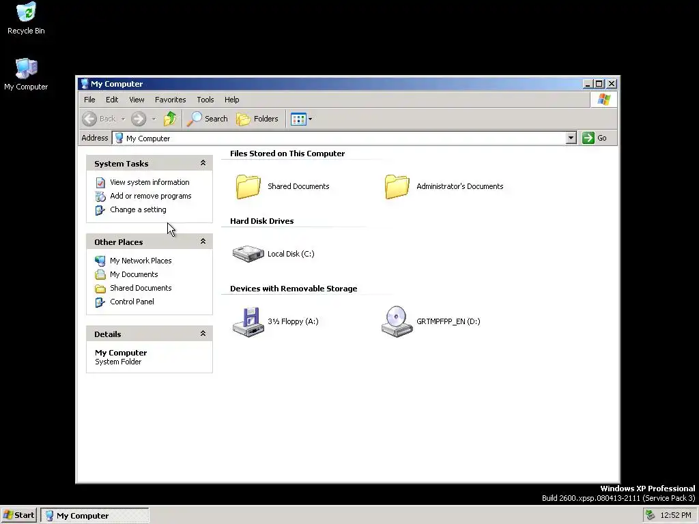Click the My Computer taskbar button
Screen dimensions: 699x524
point(95,516)
